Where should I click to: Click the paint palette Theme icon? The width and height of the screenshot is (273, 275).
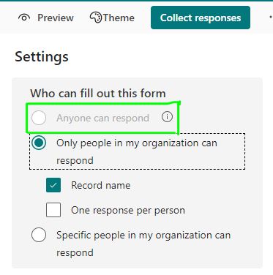[96, 18]
